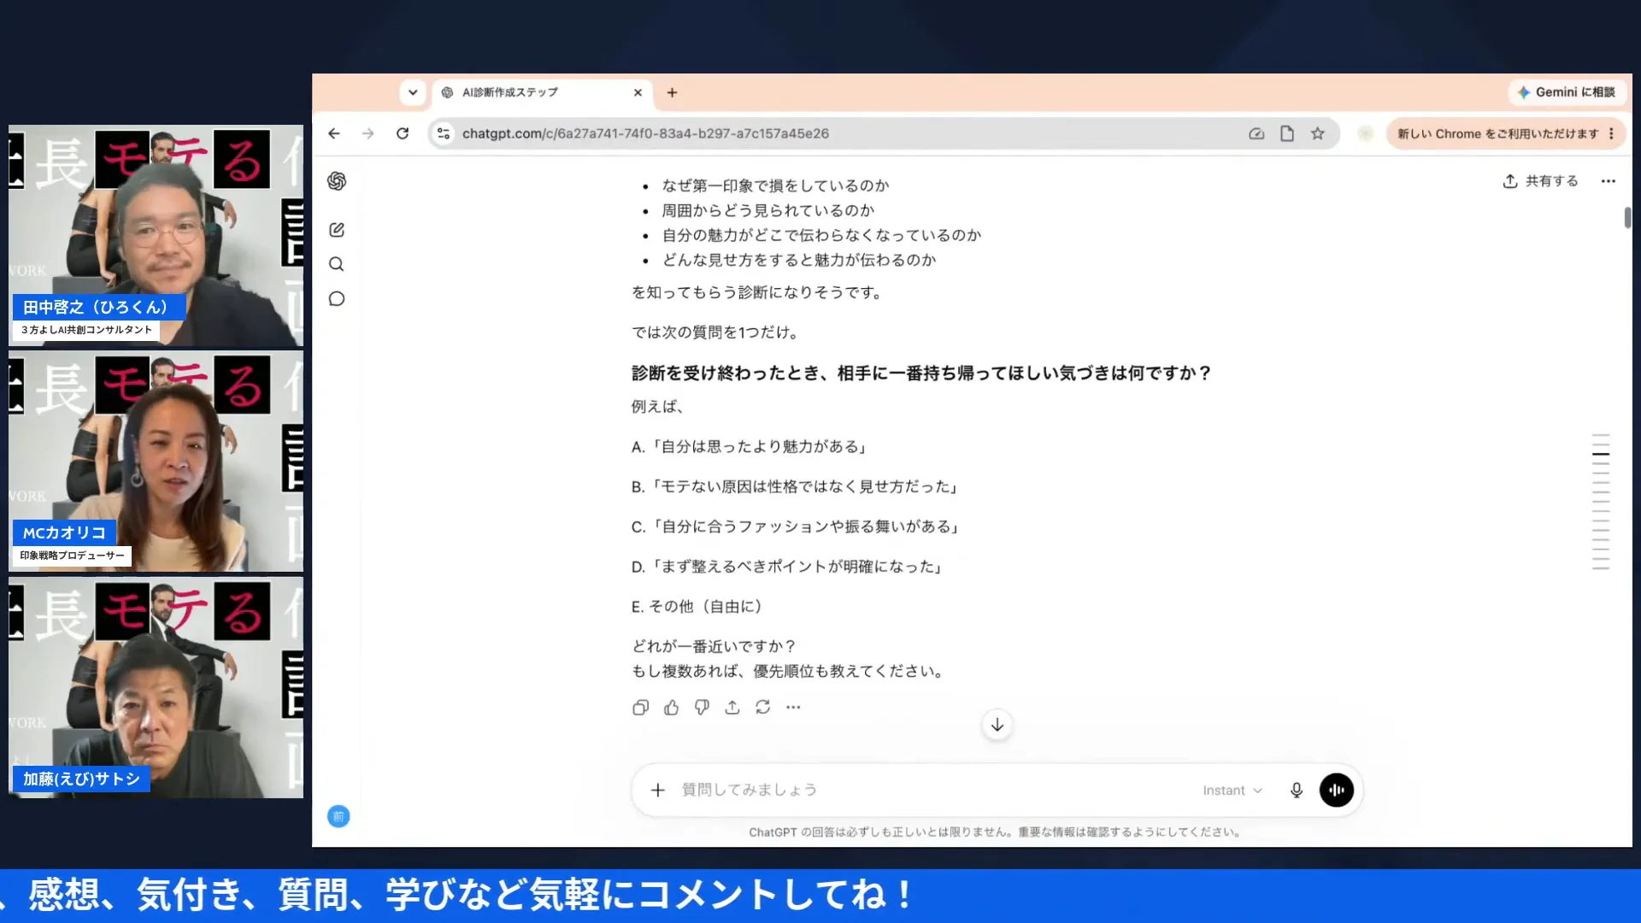Share the response with upload icon
This screenshot has width=1641, height=923.
732,708
